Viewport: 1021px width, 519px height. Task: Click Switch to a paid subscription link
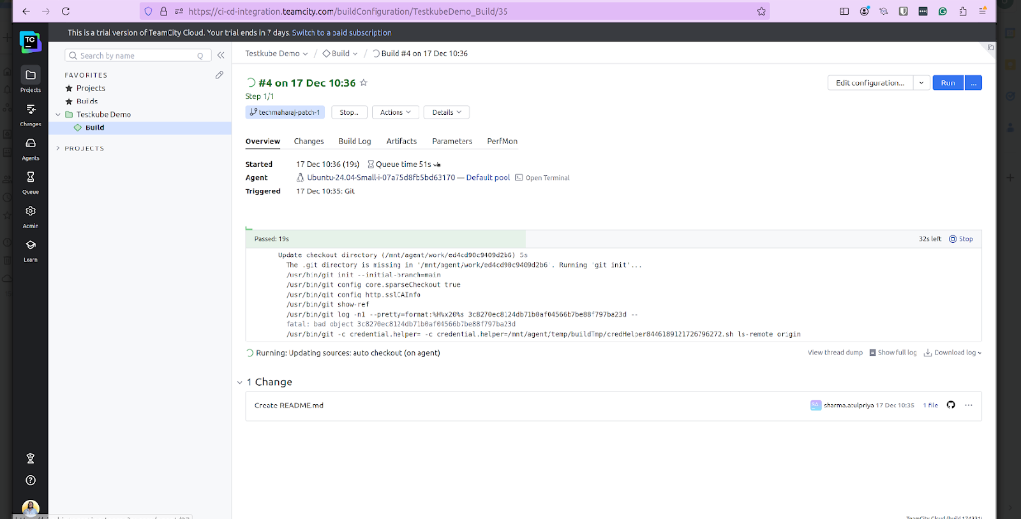[x=342, y=33]
